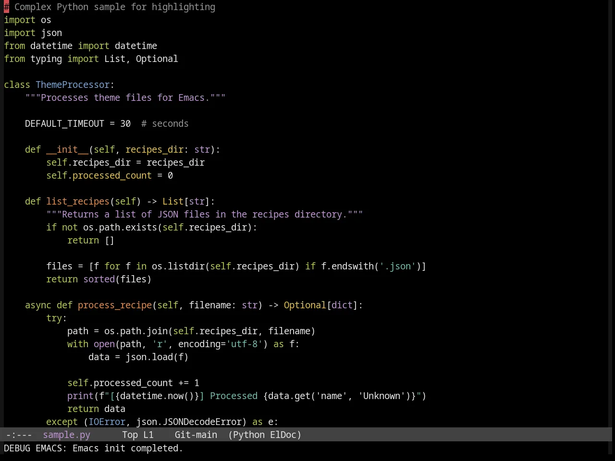Click 'IOError' in the except clause
The image size is (615, 461).
pyautogui.click(x=107, y=422)
